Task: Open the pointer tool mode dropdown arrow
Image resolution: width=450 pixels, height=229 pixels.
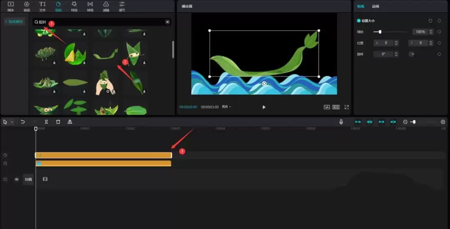Action: pyautogui.click(x=12, y=122)
